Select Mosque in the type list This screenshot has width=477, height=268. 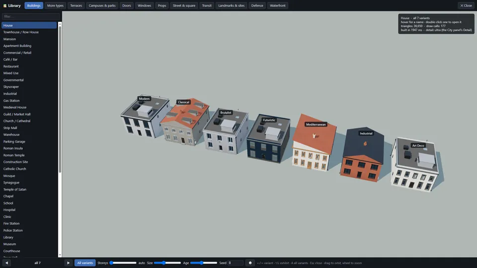pyautogui.click(x=29, y=176)
